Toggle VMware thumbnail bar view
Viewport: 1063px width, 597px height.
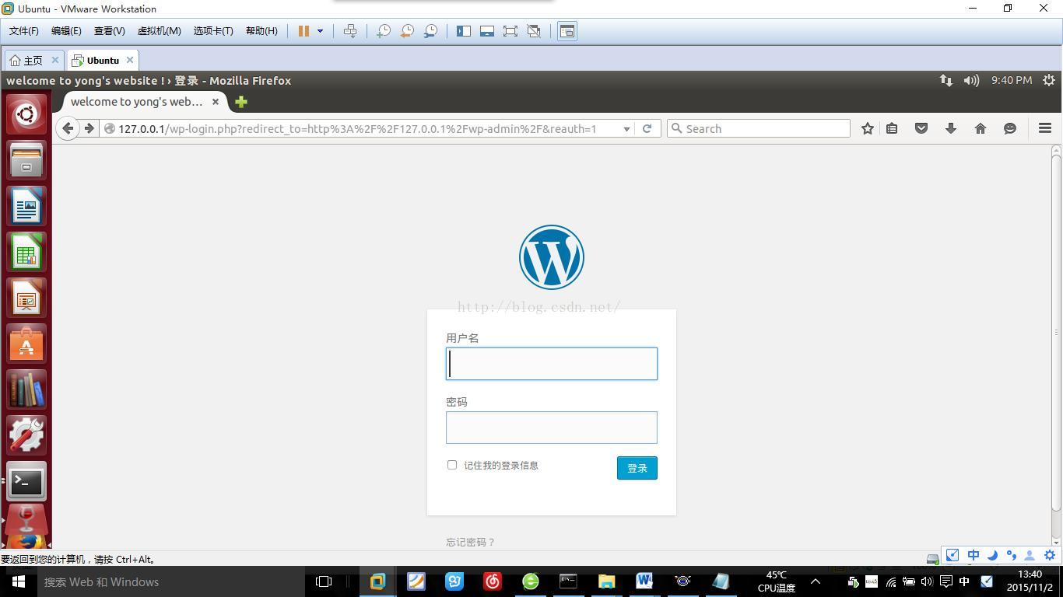tap(487, 31)
